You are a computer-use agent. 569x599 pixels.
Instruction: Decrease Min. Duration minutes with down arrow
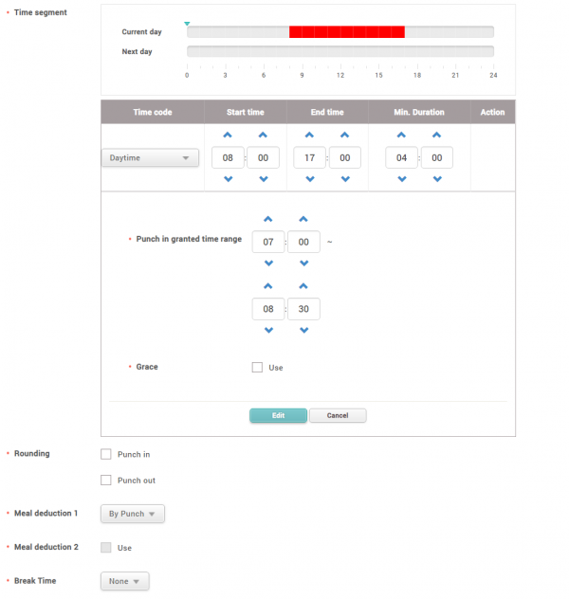pos(436,180)
